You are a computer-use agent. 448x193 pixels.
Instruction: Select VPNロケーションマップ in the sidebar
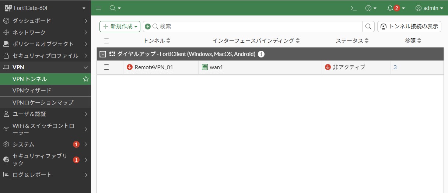[43, 102]
